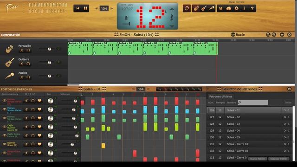This screenshot has height=167, width=297.
Task: Open the info icon in top toolbar
Action: [244, 8]
